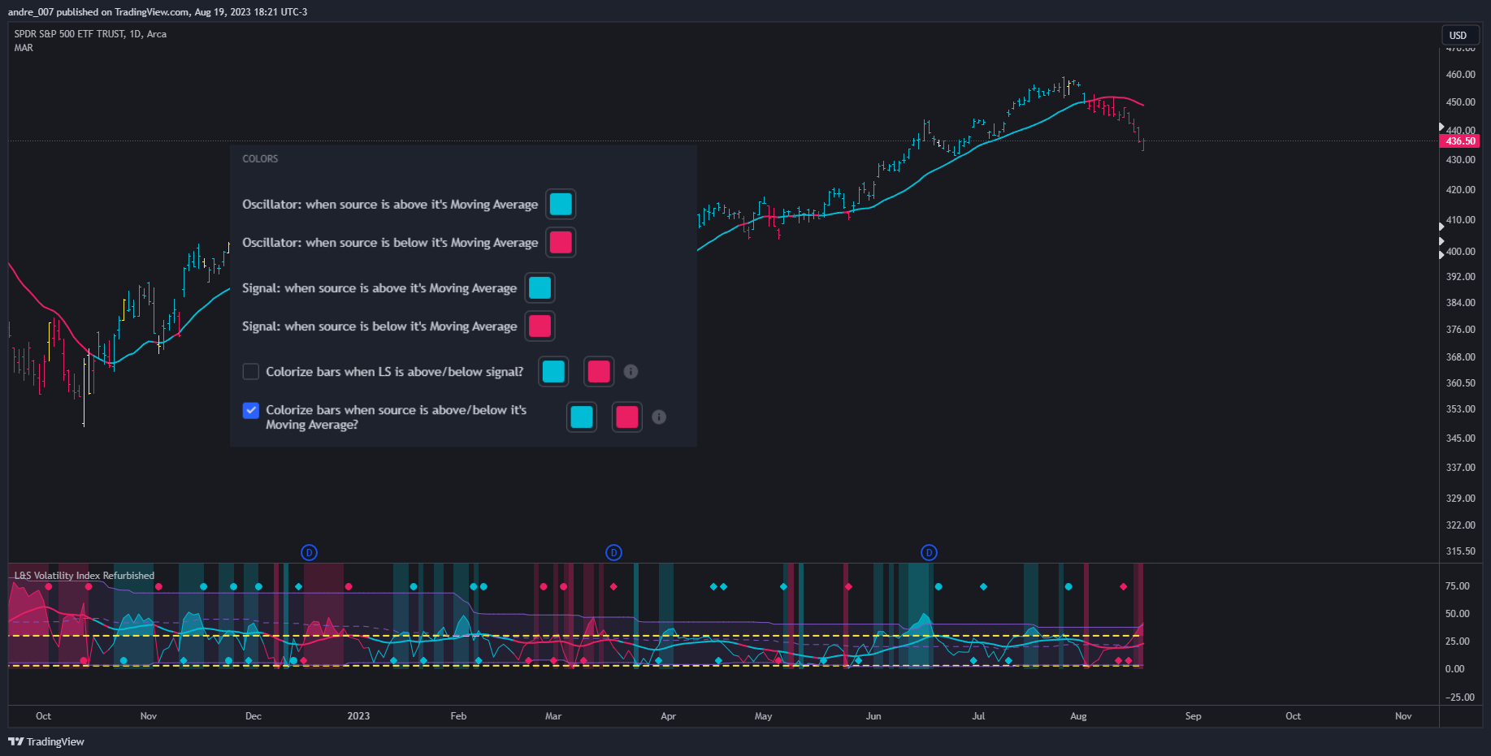Pick cyan swatch in source Moving Average colorize row
Viewport: 1491px width, 756px height.
(582, 417)
